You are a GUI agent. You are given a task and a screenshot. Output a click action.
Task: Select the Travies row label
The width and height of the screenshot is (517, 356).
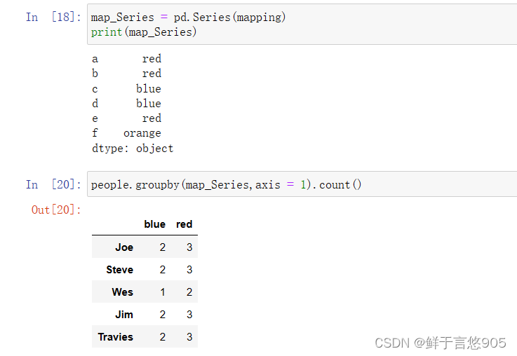(116, 337)
